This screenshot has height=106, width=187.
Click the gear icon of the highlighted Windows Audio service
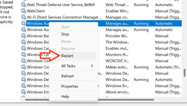[x=24, y=23]
